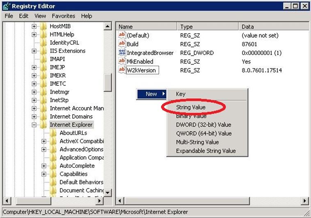Select the Application Compatibility subkey

(82, 158)
